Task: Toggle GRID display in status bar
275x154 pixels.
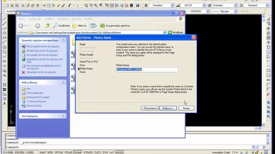Action: [50, 152]
